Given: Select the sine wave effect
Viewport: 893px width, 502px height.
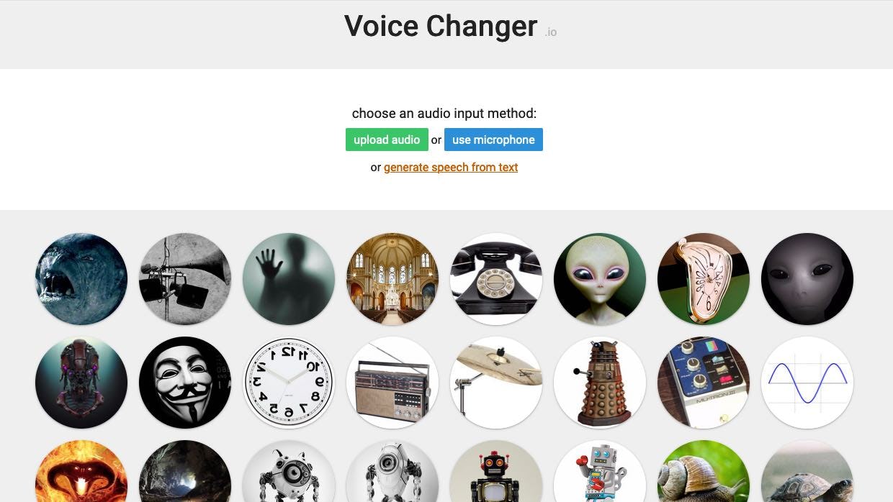Looking at the screenshot, I should [807, 383].
